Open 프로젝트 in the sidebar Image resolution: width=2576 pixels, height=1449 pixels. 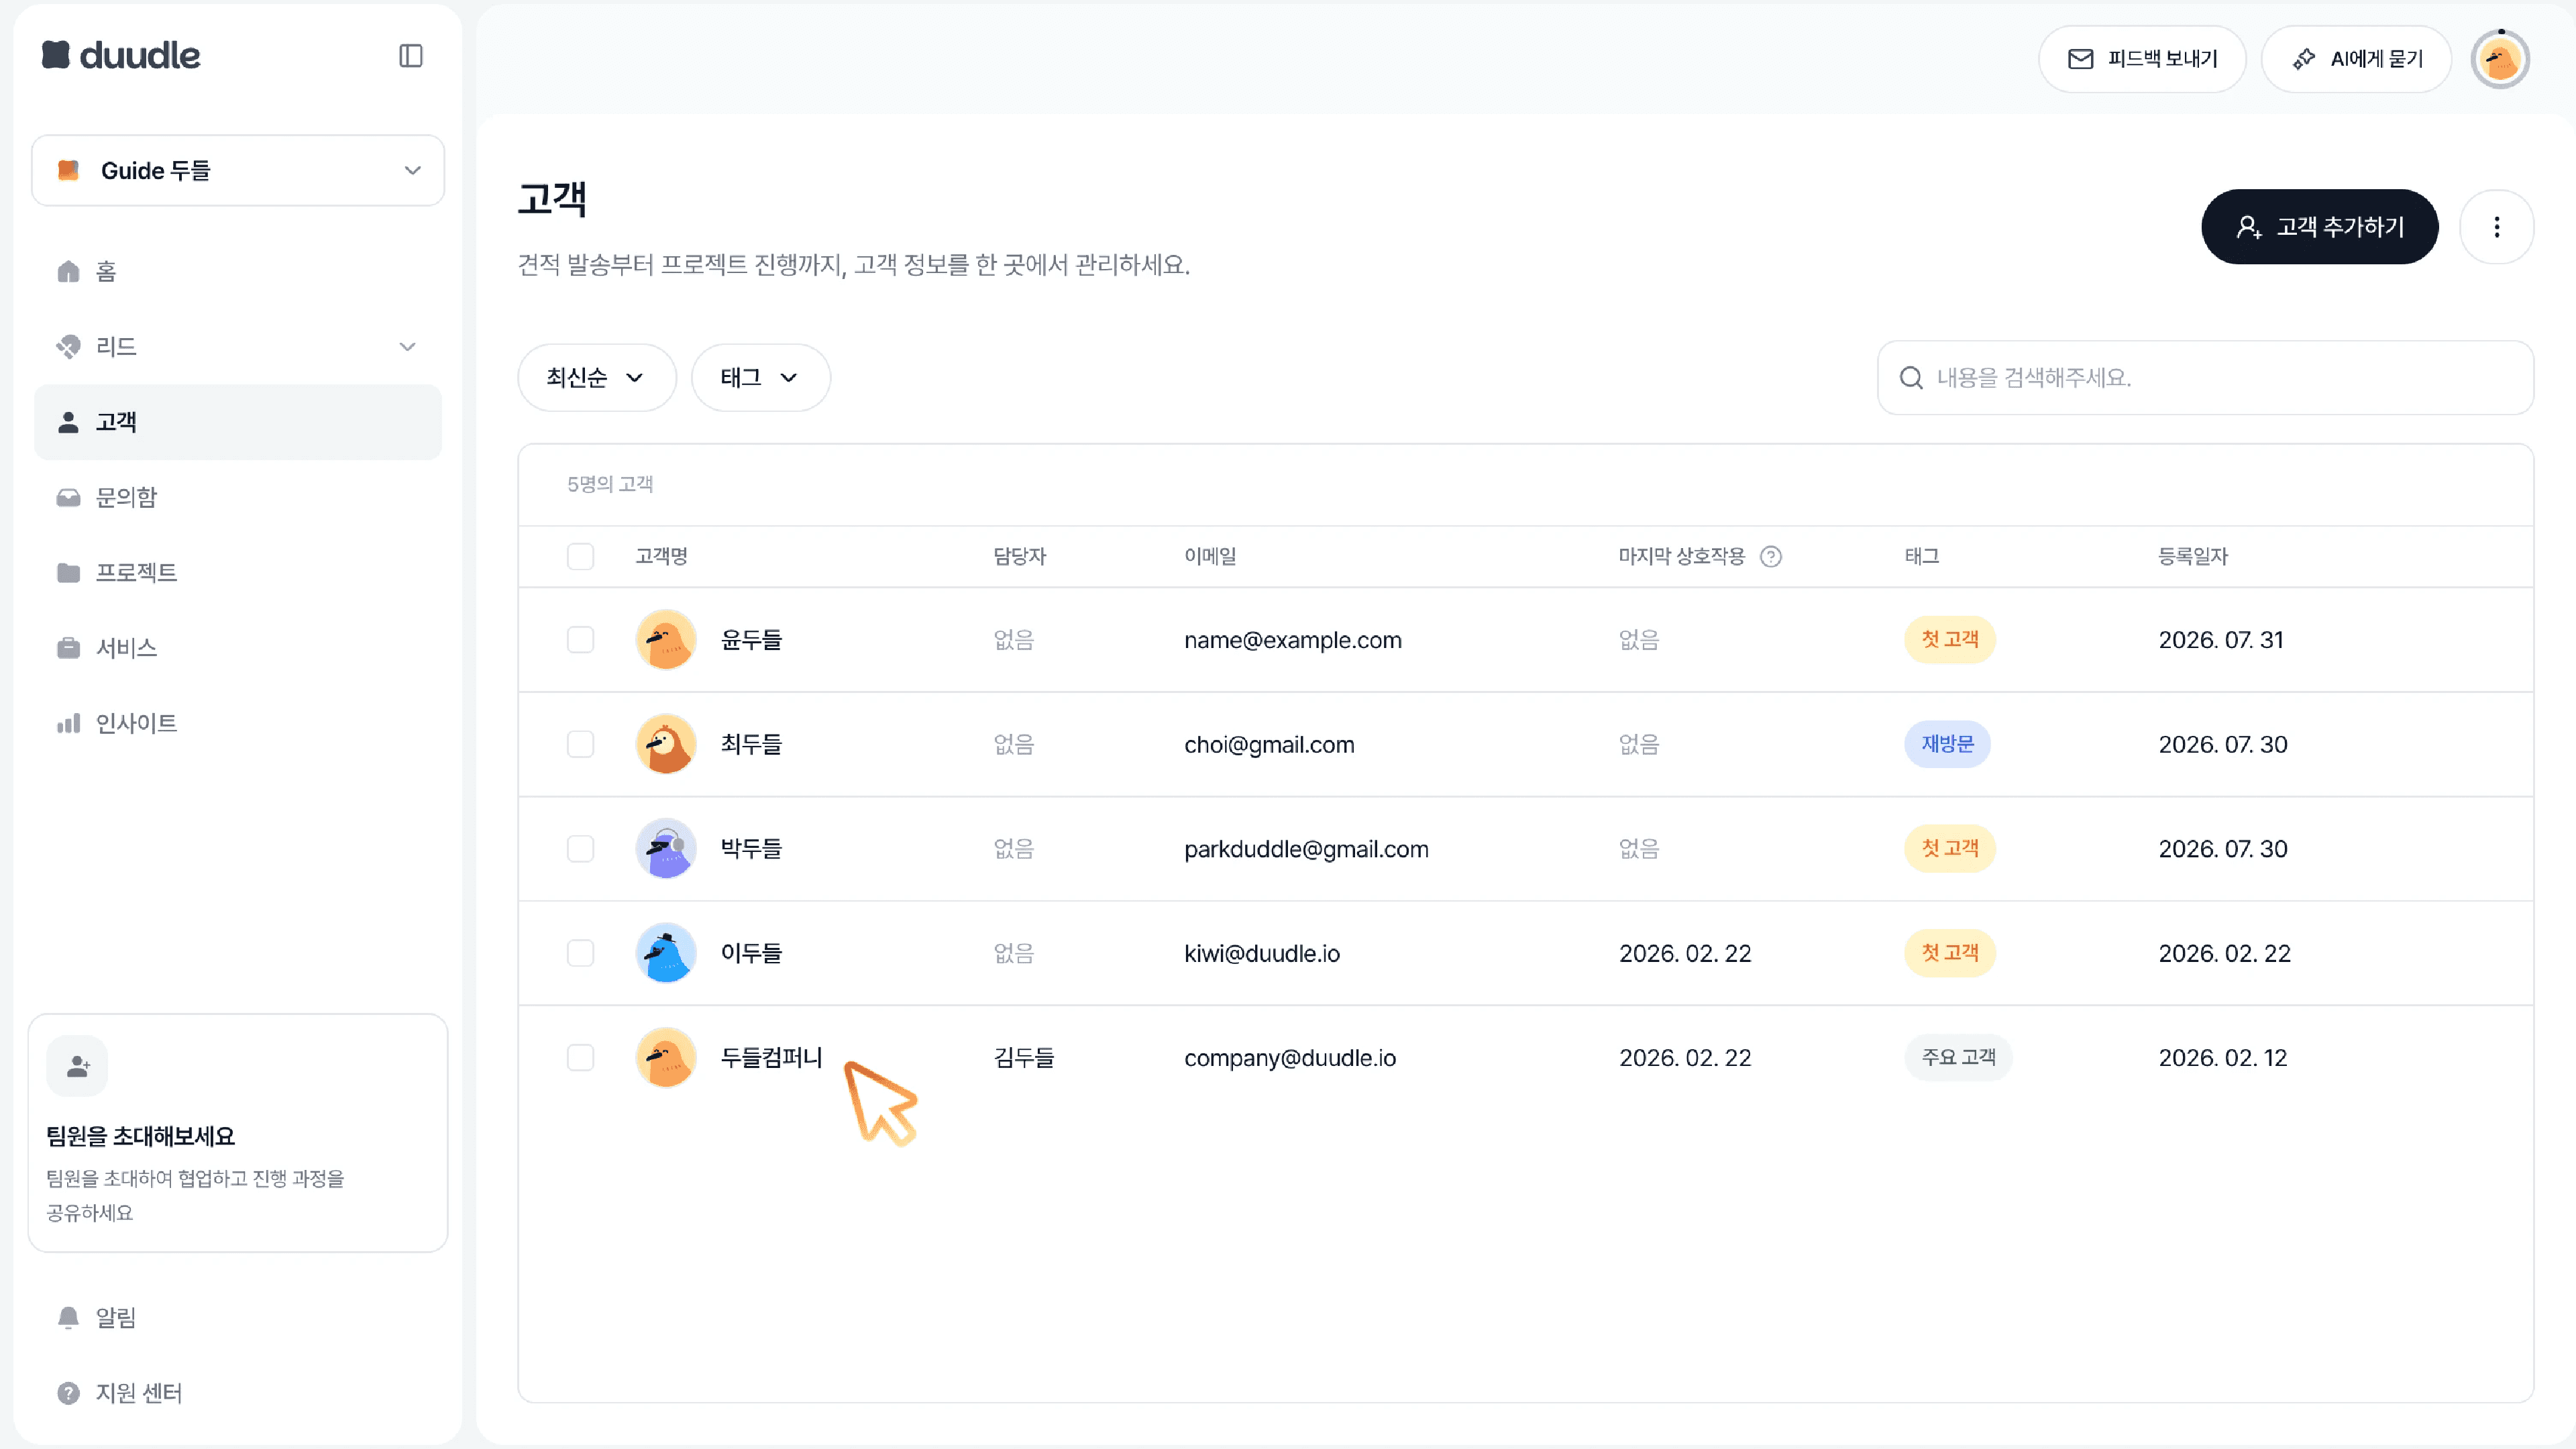(x=238, y=573)
